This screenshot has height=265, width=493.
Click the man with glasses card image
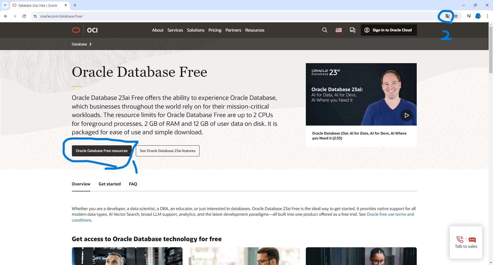pos(244,256)
